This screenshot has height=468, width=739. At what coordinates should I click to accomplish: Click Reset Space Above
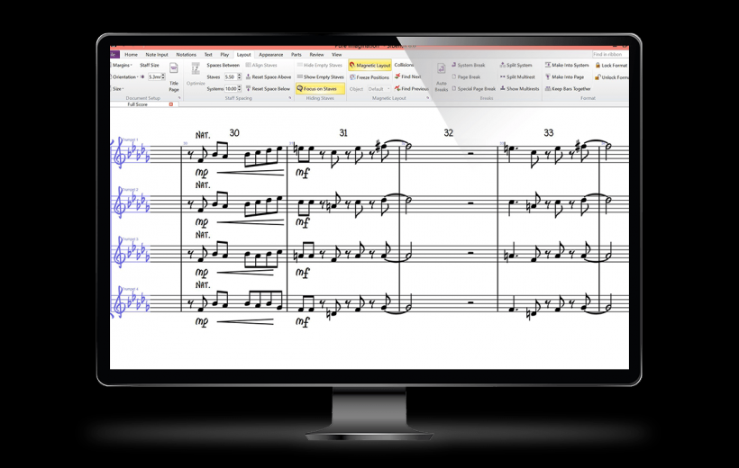[269, 76]
